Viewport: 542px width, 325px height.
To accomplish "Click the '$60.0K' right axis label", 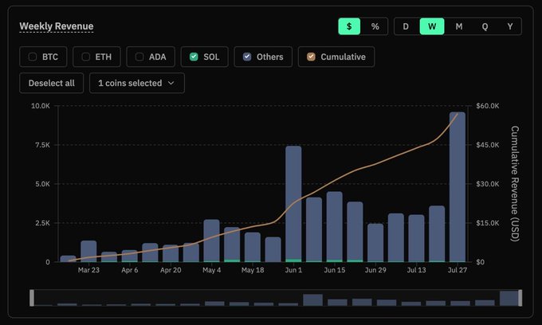I will click(x=487, y=106).
